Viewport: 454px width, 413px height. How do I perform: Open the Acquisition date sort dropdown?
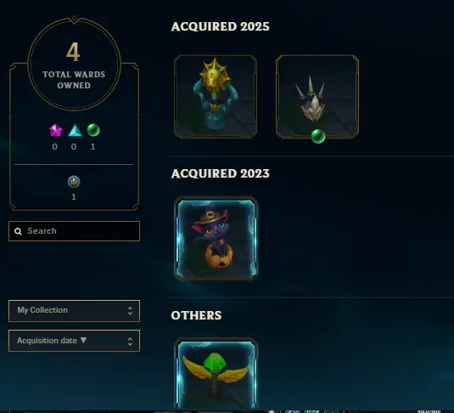(74, 341)
